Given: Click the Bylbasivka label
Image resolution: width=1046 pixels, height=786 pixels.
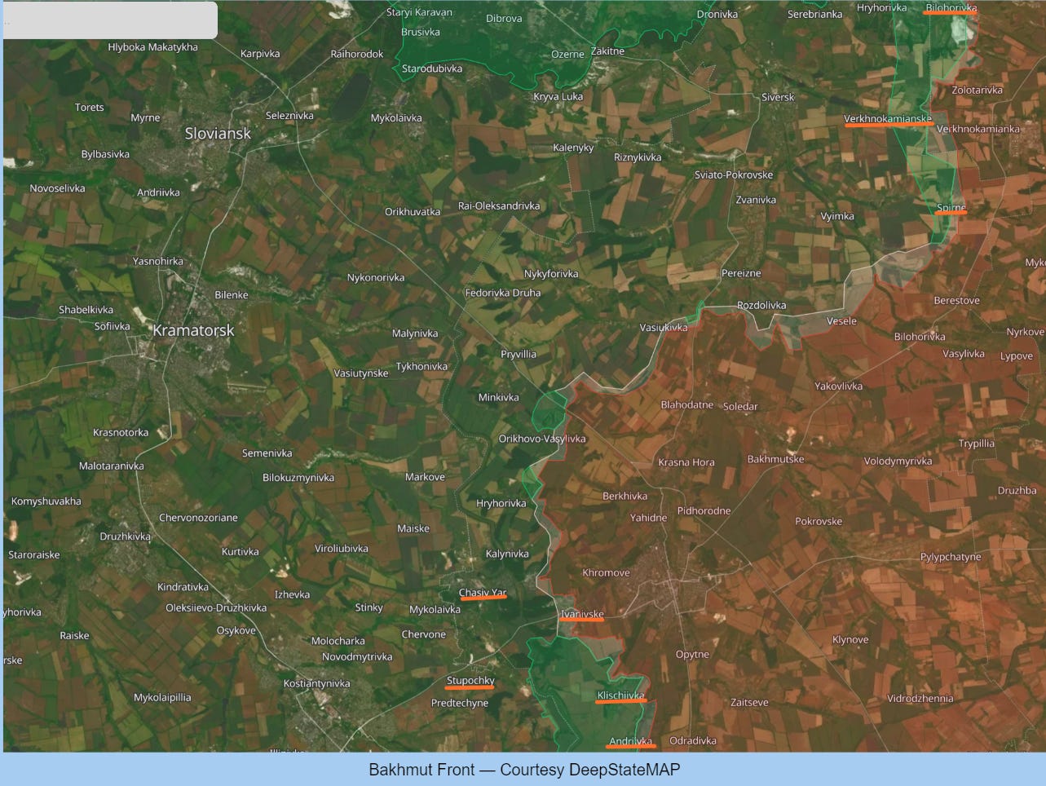Looking at the screenshot, I should (105, 154).
